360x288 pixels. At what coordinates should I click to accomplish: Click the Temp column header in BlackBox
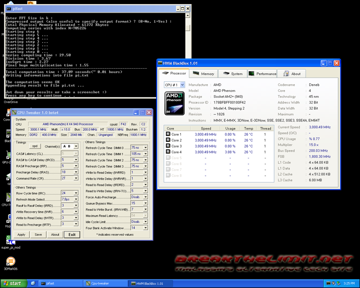click(x=248, y=128)
